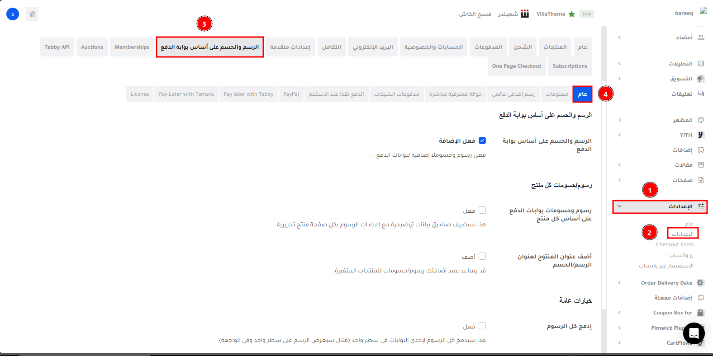
Task: Expand the Coupon Box menu chevron
Action: pos(619,313)
